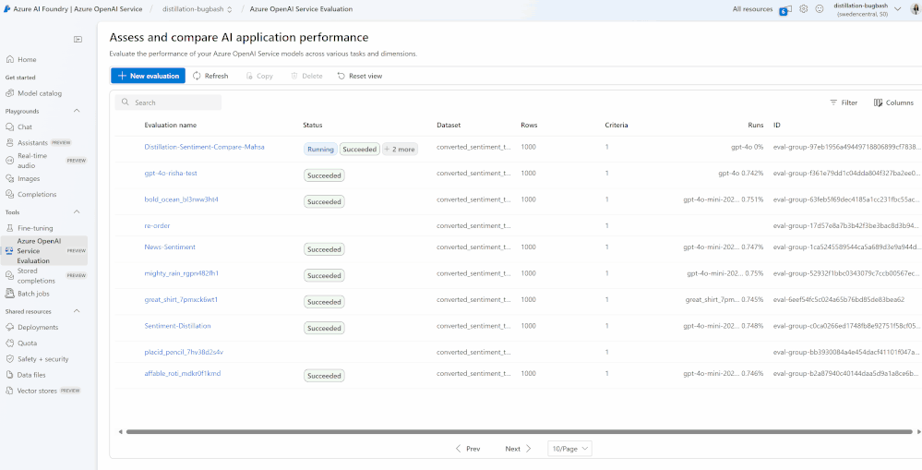Open the settings gear icon
The width and height of the screenshot is (922, 470).
click(803, 9)
